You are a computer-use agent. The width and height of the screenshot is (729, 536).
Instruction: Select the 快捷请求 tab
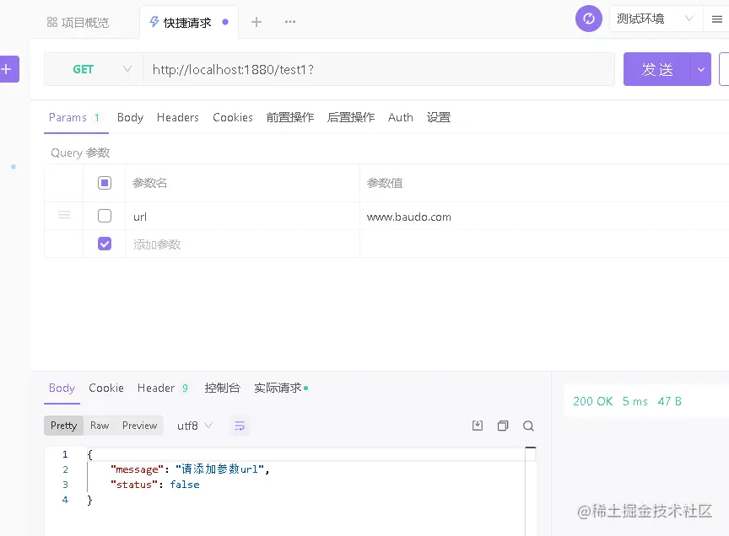(188, 22)
